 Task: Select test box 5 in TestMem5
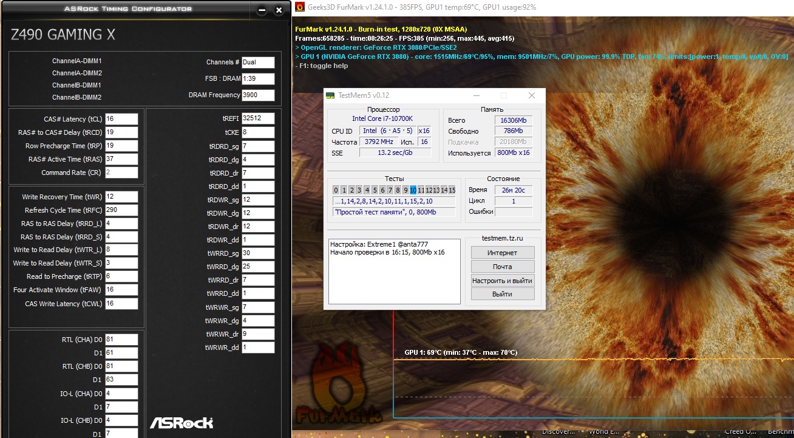point(375,190)
